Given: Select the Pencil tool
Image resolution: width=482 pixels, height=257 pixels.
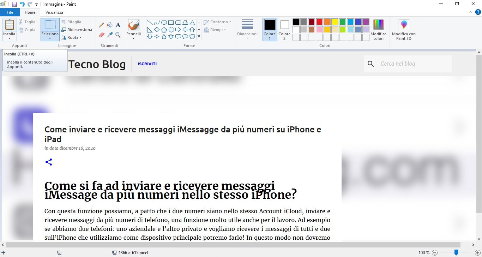Looking at the screenshot, I should coord(102,25).
